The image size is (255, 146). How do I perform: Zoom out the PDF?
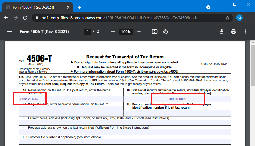coord(113,32)
